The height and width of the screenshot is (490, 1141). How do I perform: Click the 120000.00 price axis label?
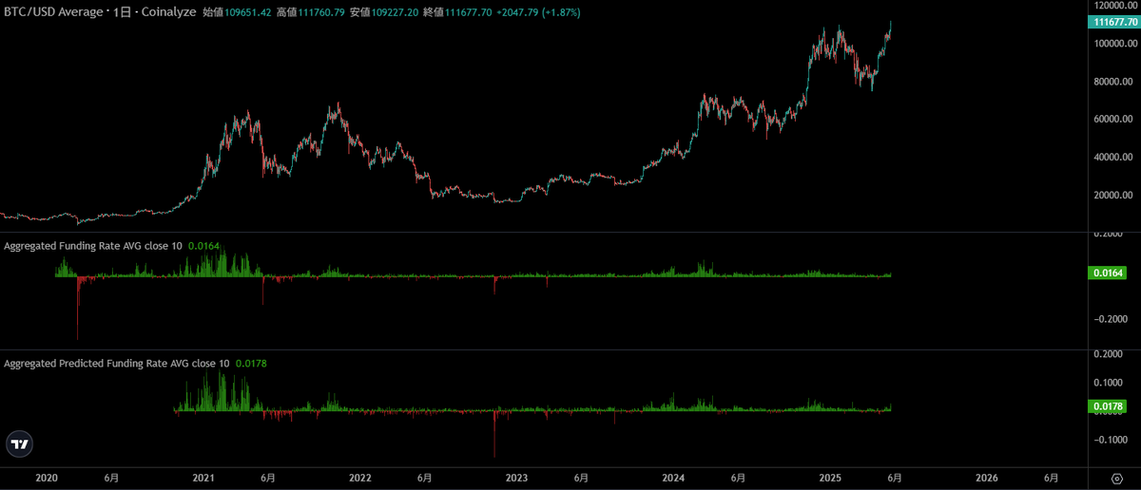(1113, 5)
